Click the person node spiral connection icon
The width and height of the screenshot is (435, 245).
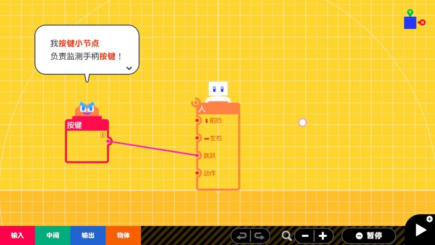click(196, 103)
